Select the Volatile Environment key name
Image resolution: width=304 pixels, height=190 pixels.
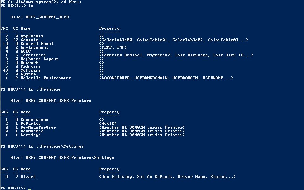tap(46, 78)
